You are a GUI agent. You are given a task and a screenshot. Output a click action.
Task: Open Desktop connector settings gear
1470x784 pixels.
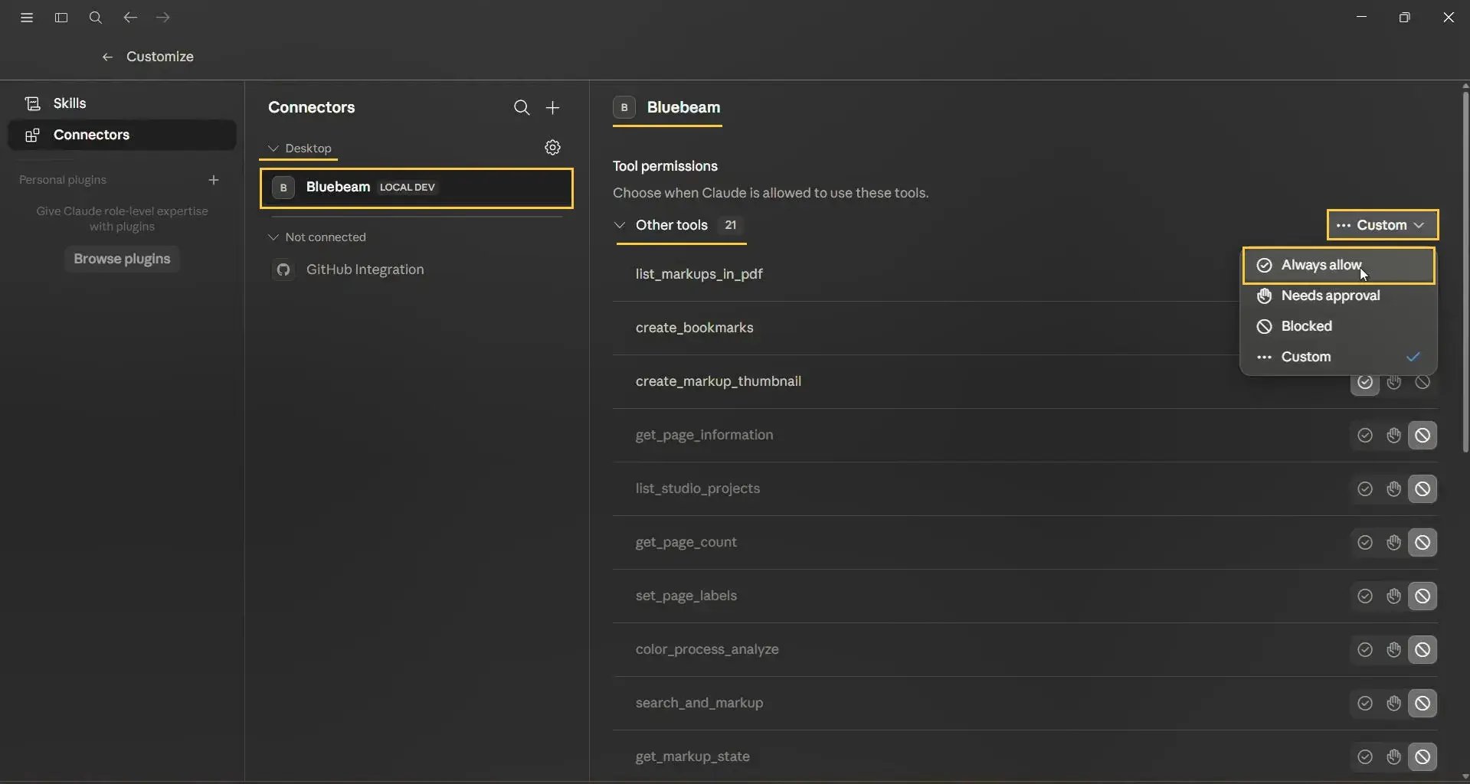coord(553,148)
